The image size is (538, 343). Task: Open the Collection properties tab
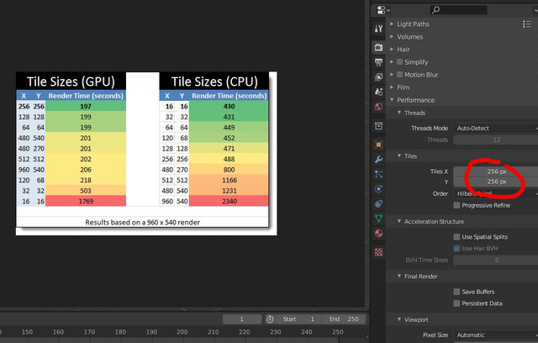(378, 125)
